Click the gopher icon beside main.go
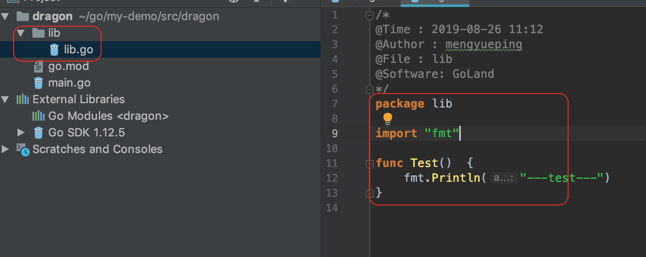 click(39, 83)
